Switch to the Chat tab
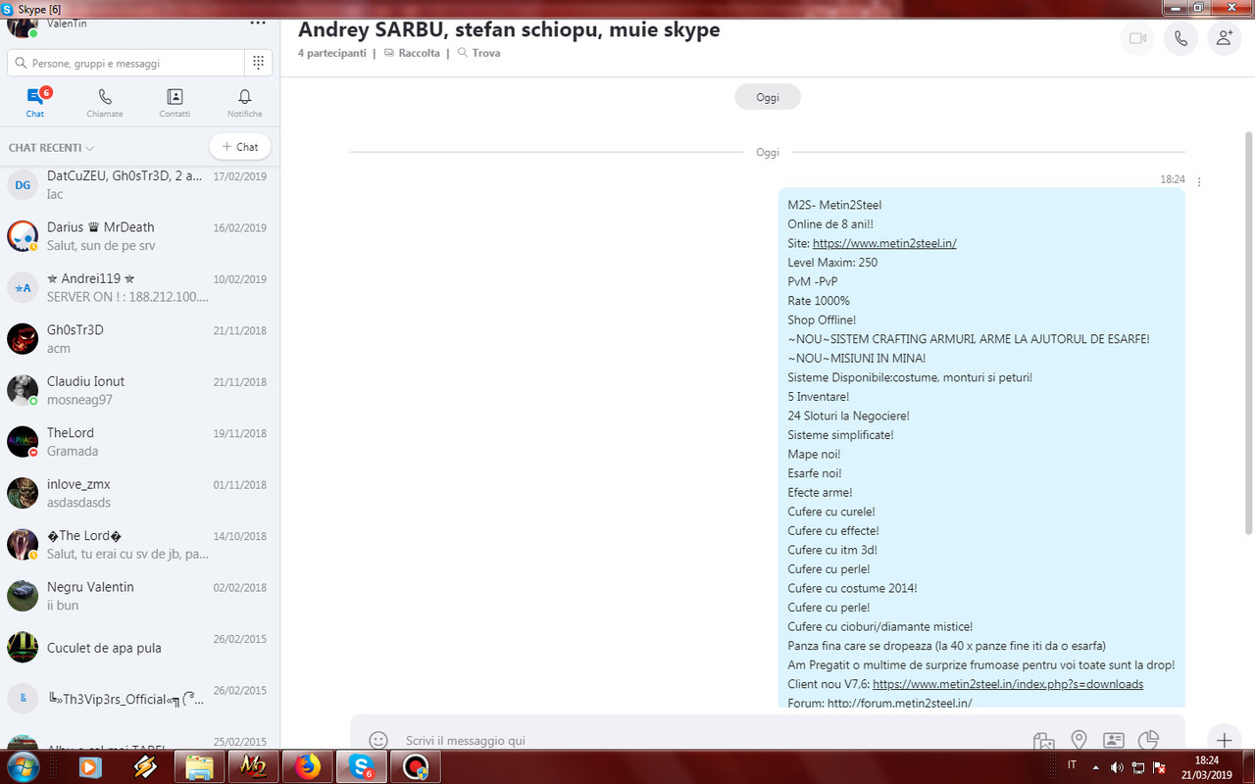The height and width of the screenshot is (784, 1255). point(35,102)
